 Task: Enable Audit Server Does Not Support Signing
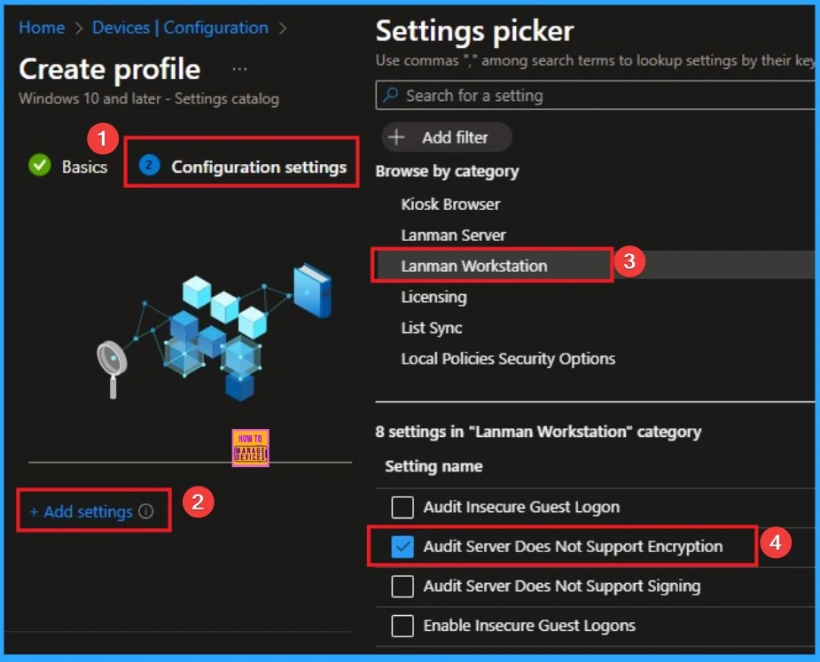point(402,586)
